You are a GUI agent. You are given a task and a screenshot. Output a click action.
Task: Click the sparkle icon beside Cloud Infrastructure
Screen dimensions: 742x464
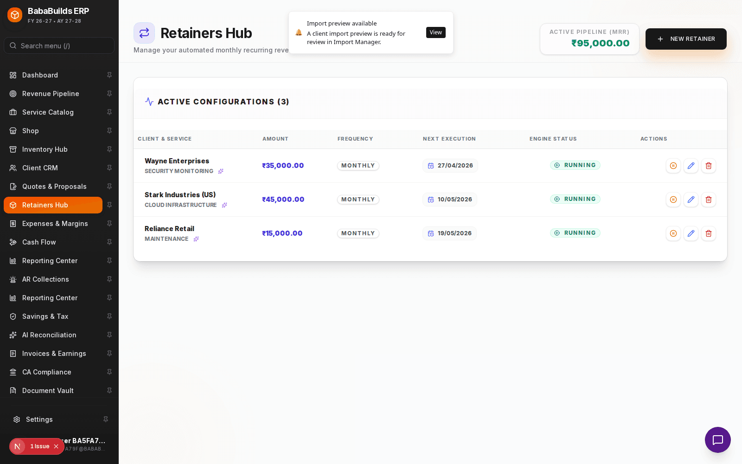pos(224,205)
